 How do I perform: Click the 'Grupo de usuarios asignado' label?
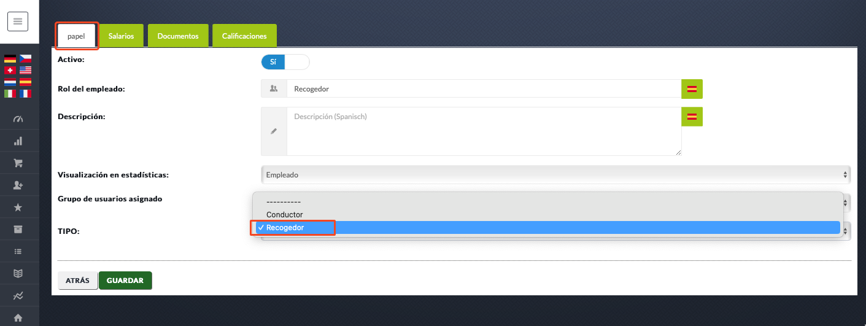(x=110, y=199)
